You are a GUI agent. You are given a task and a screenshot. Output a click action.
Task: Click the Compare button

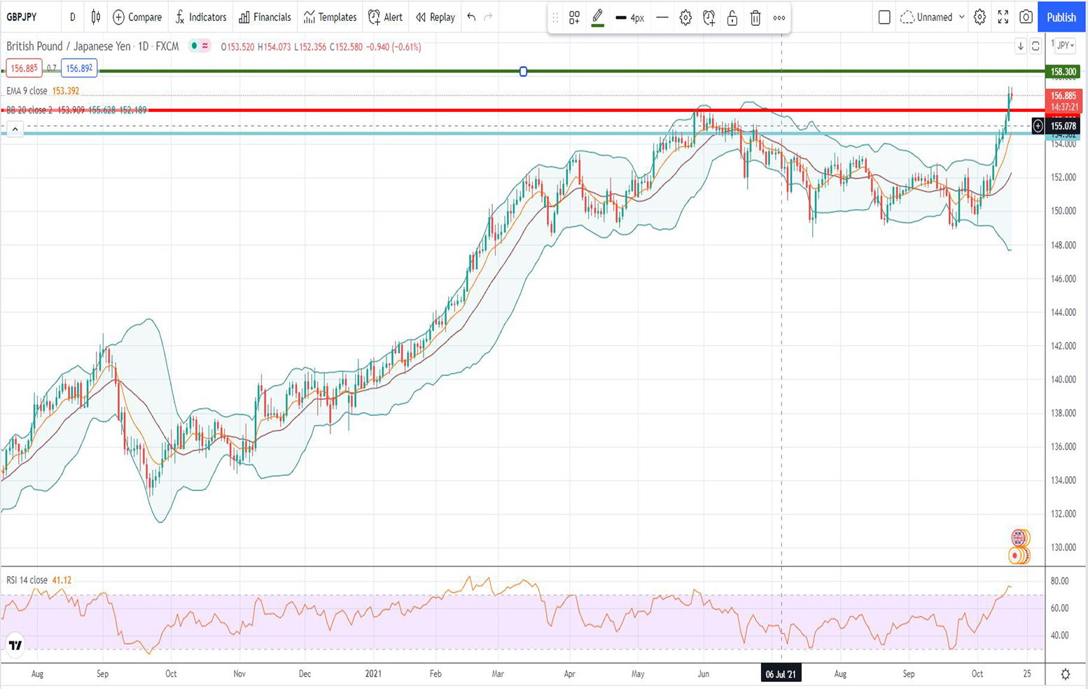coord(137,18)
